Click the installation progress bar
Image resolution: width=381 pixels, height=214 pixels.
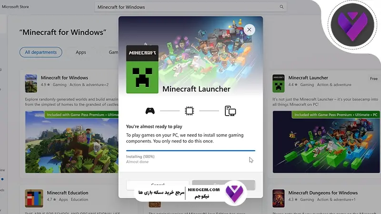click(190, 151)
